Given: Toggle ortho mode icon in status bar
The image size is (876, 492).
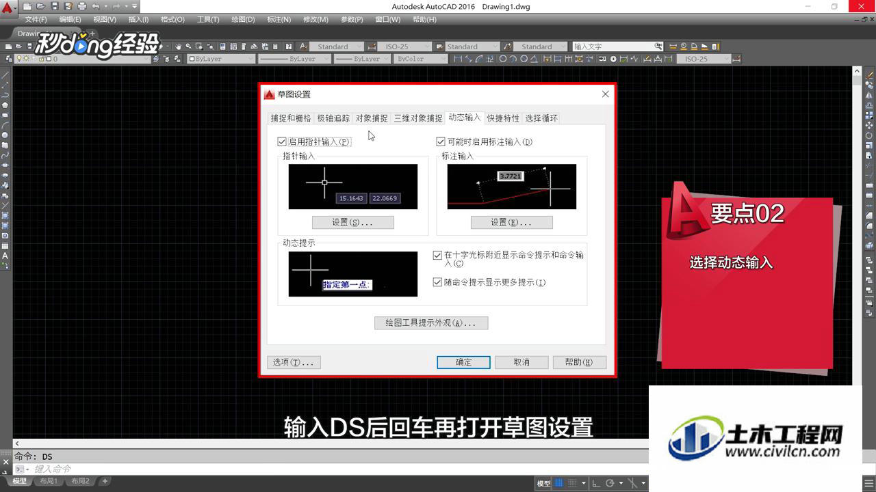Looking at the screenshot, I should 595,483.
